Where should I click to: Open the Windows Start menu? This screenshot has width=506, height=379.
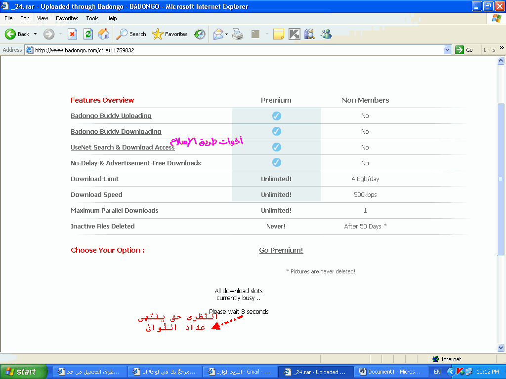[21, 372]
